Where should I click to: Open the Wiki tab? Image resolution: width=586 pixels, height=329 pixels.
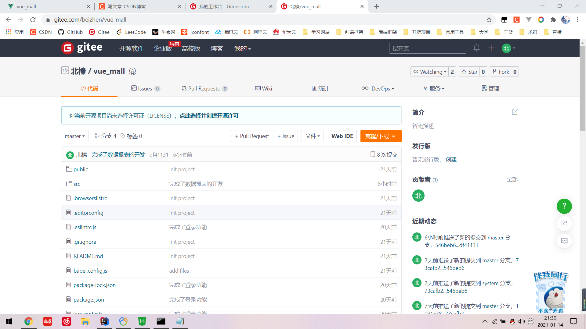(263, 89)
